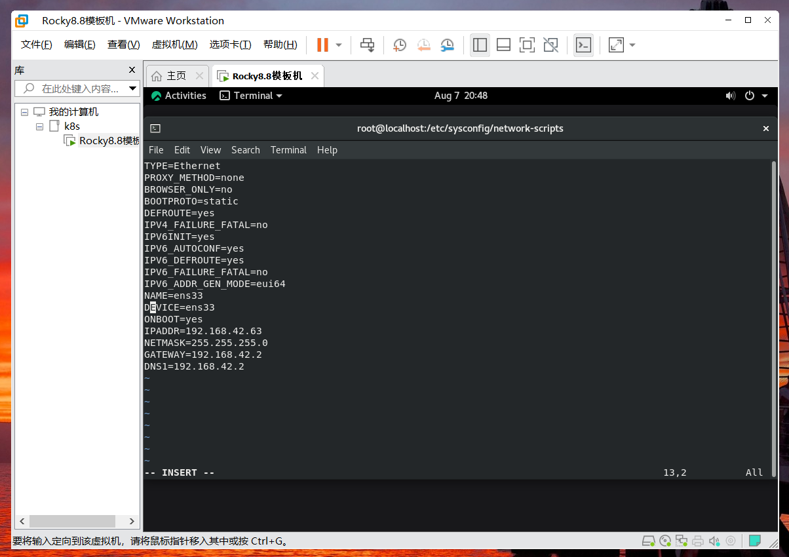The height and width of the screenshot is (557, 789).
Task: Click the terminal vertical scrollbar
Action: pyautogui.click(x=774, y=318)
